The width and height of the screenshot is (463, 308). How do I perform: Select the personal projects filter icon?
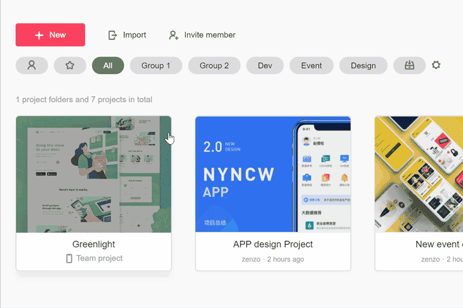32,65
